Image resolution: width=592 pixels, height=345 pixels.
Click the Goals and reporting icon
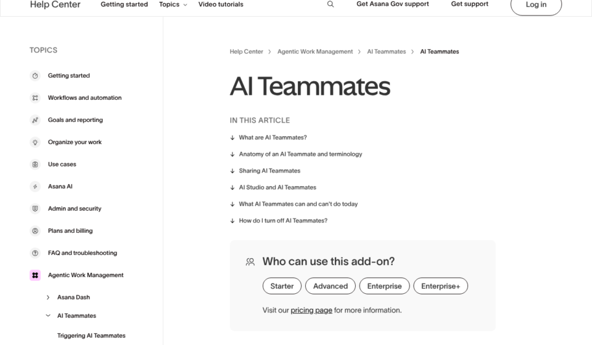pyautogui.click(x=35, y=120)
